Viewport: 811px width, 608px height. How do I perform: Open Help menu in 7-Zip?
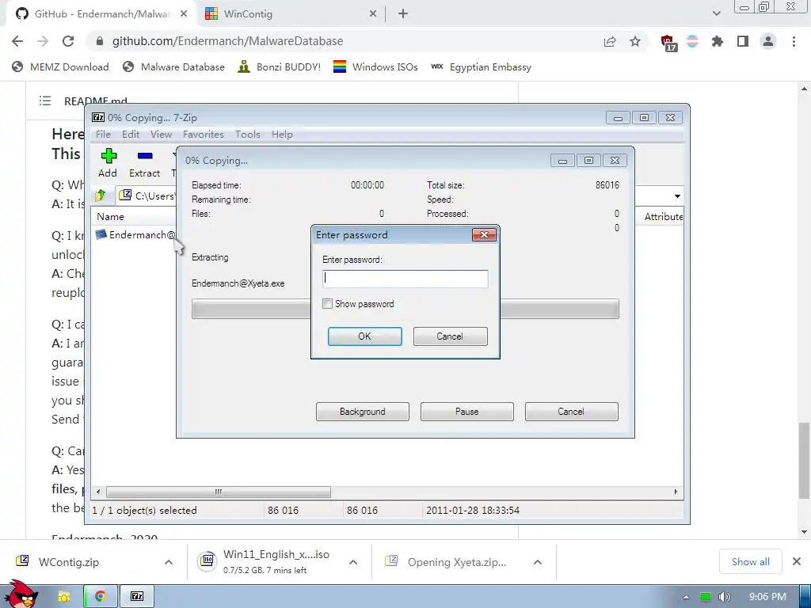pyautogui.click(x=282, y=135)
